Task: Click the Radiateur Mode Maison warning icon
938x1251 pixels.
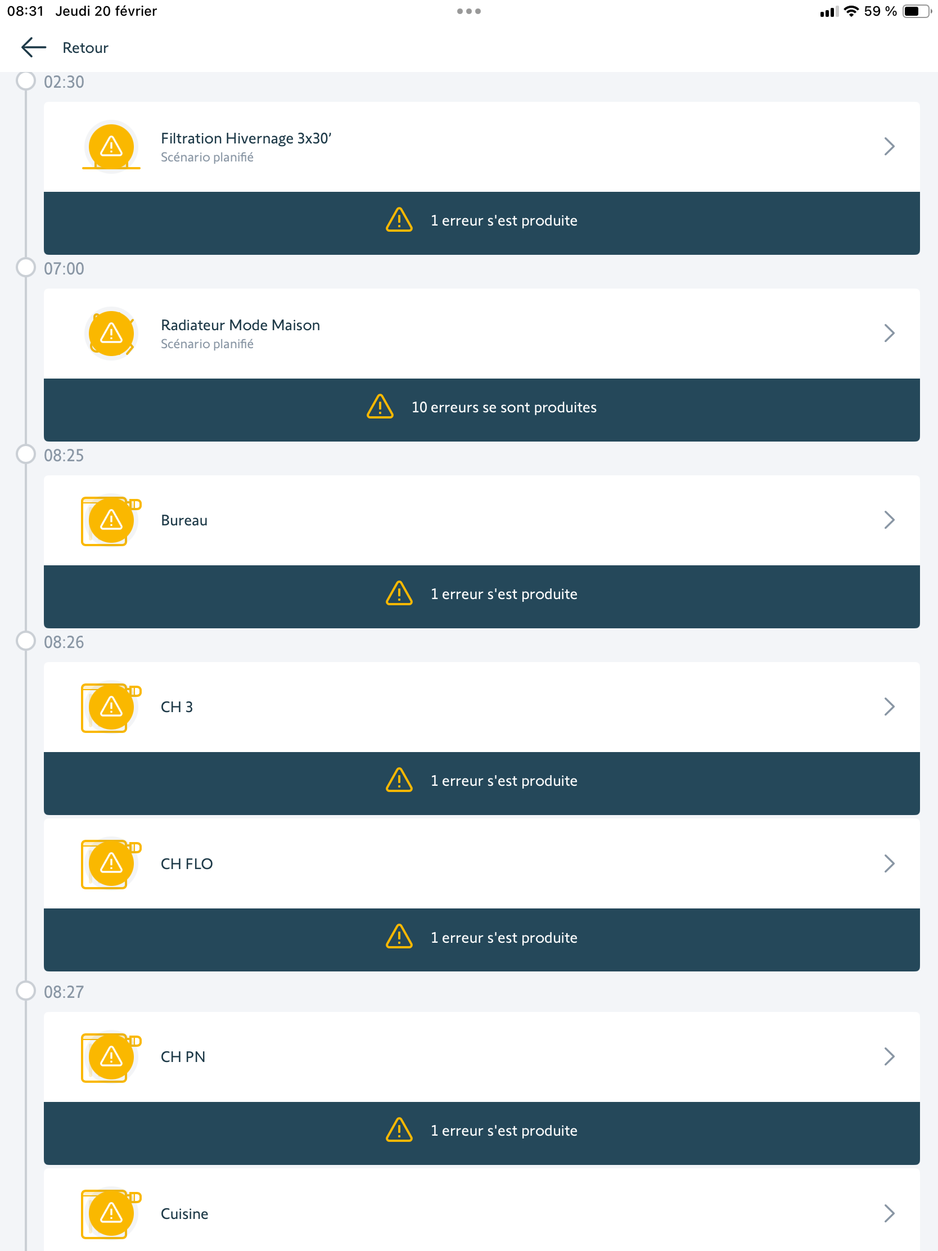Action: pos(111,333)
